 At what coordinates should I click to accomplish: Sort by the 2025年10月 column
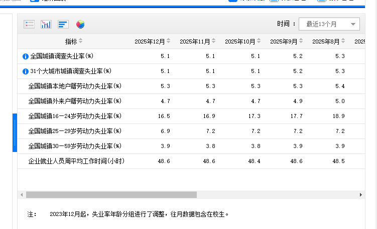(259, 40)
